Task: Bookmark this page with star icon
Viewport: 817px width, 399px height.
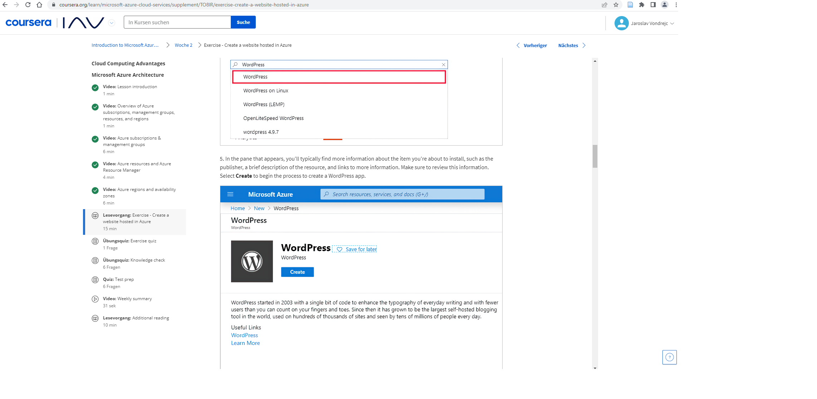Action: coord(616,5)
